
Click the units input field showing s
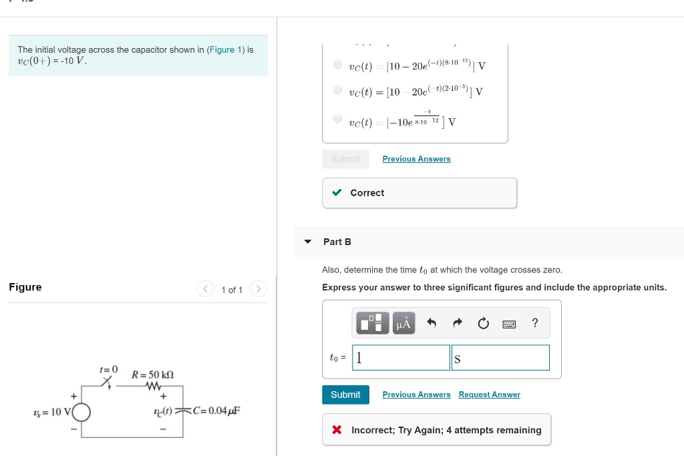(x=500, y=358)
